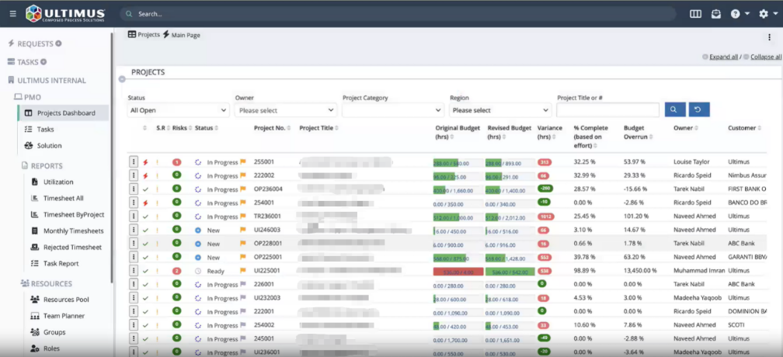Click the Project Title or # input field
Screen dimensions: 783x357
coord(607,110)
